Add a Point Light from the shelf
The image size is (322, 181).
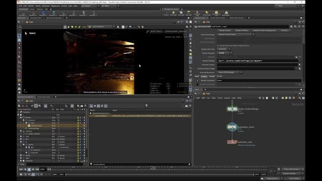[173, 14]
